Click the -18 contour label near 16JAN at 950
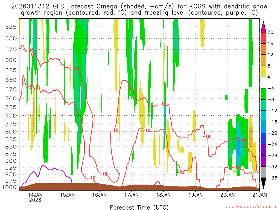Viewport: 280px width, 210px height. [x=103, y=174]
